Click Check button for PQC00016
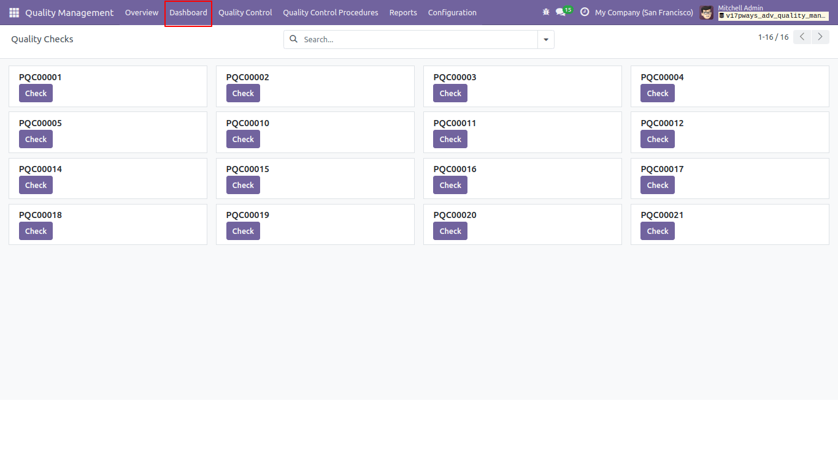Screen dimensions: 838x455 click(x=450, y=185)
